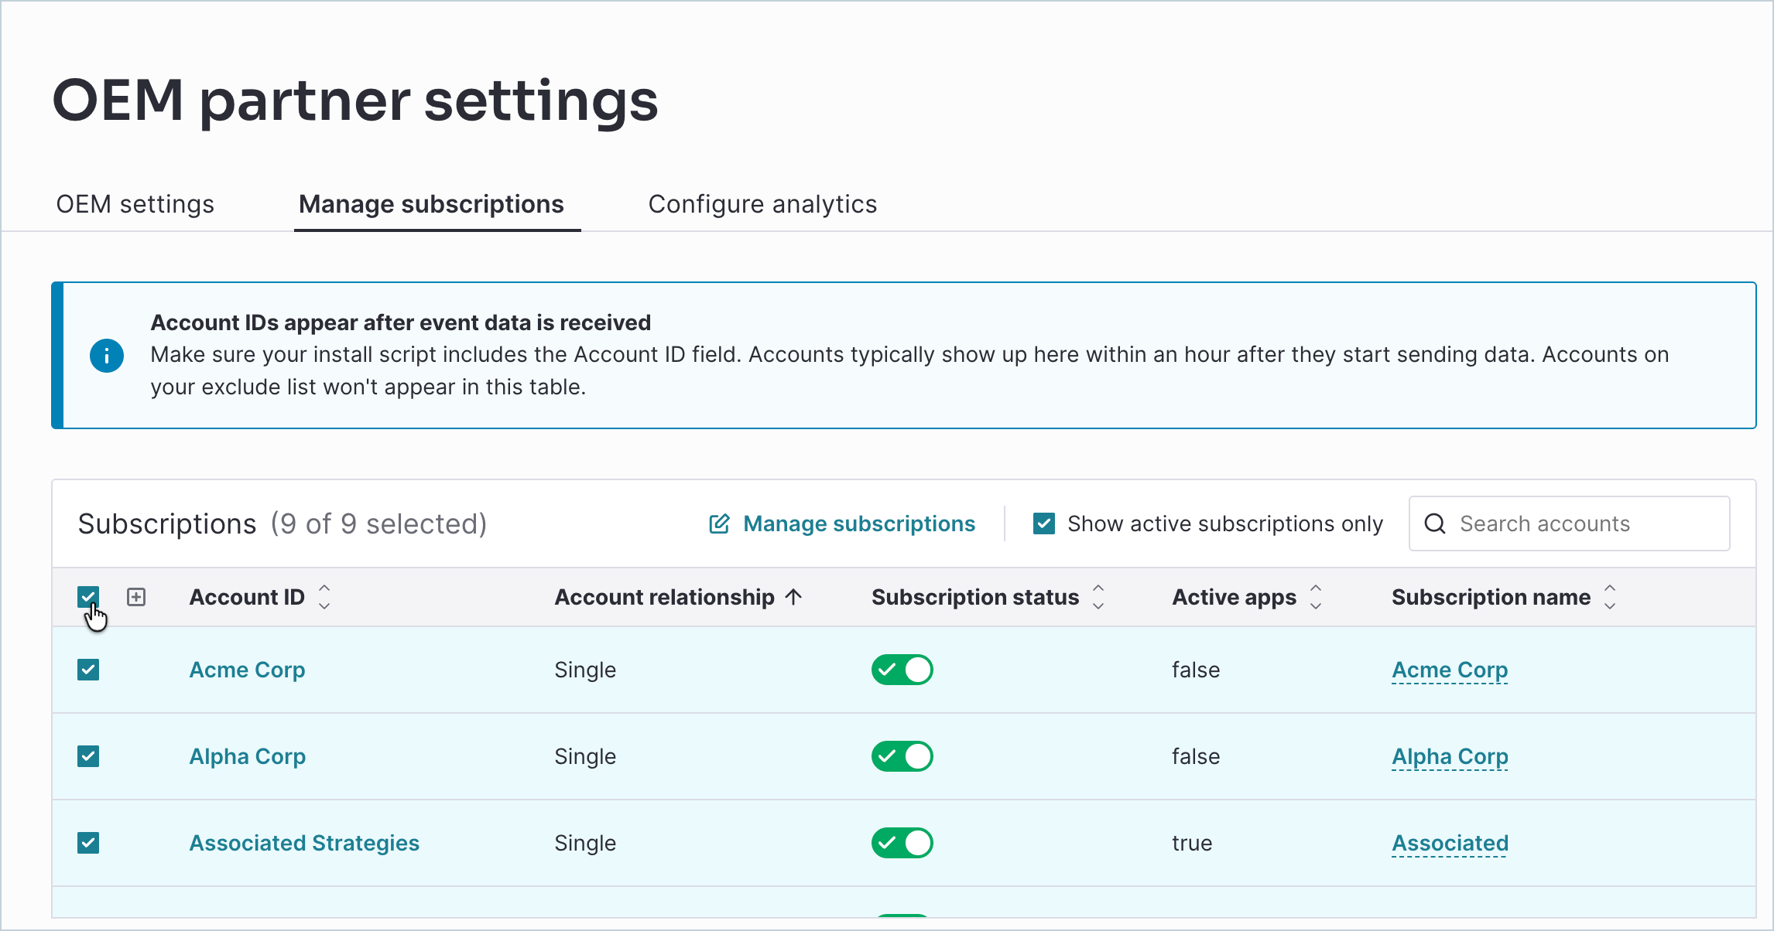1774x931 pixels.
Task: Open the Configure analytics tab
Action: (762, 204)
